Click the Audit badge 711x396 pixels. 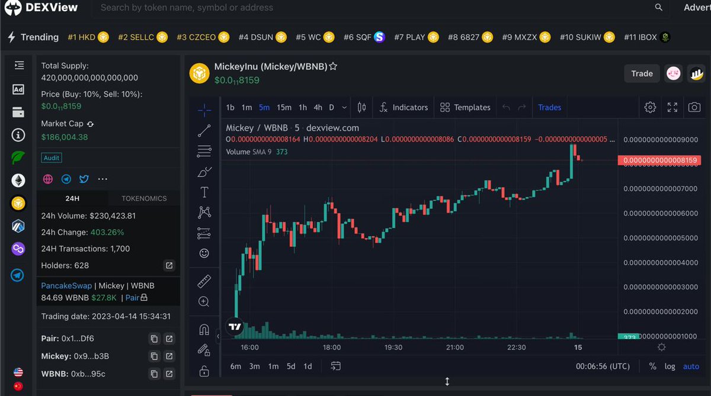pos(52,158)
